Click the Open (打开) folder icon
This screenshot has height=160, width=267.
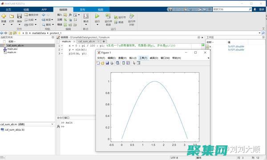pos(12,16)
